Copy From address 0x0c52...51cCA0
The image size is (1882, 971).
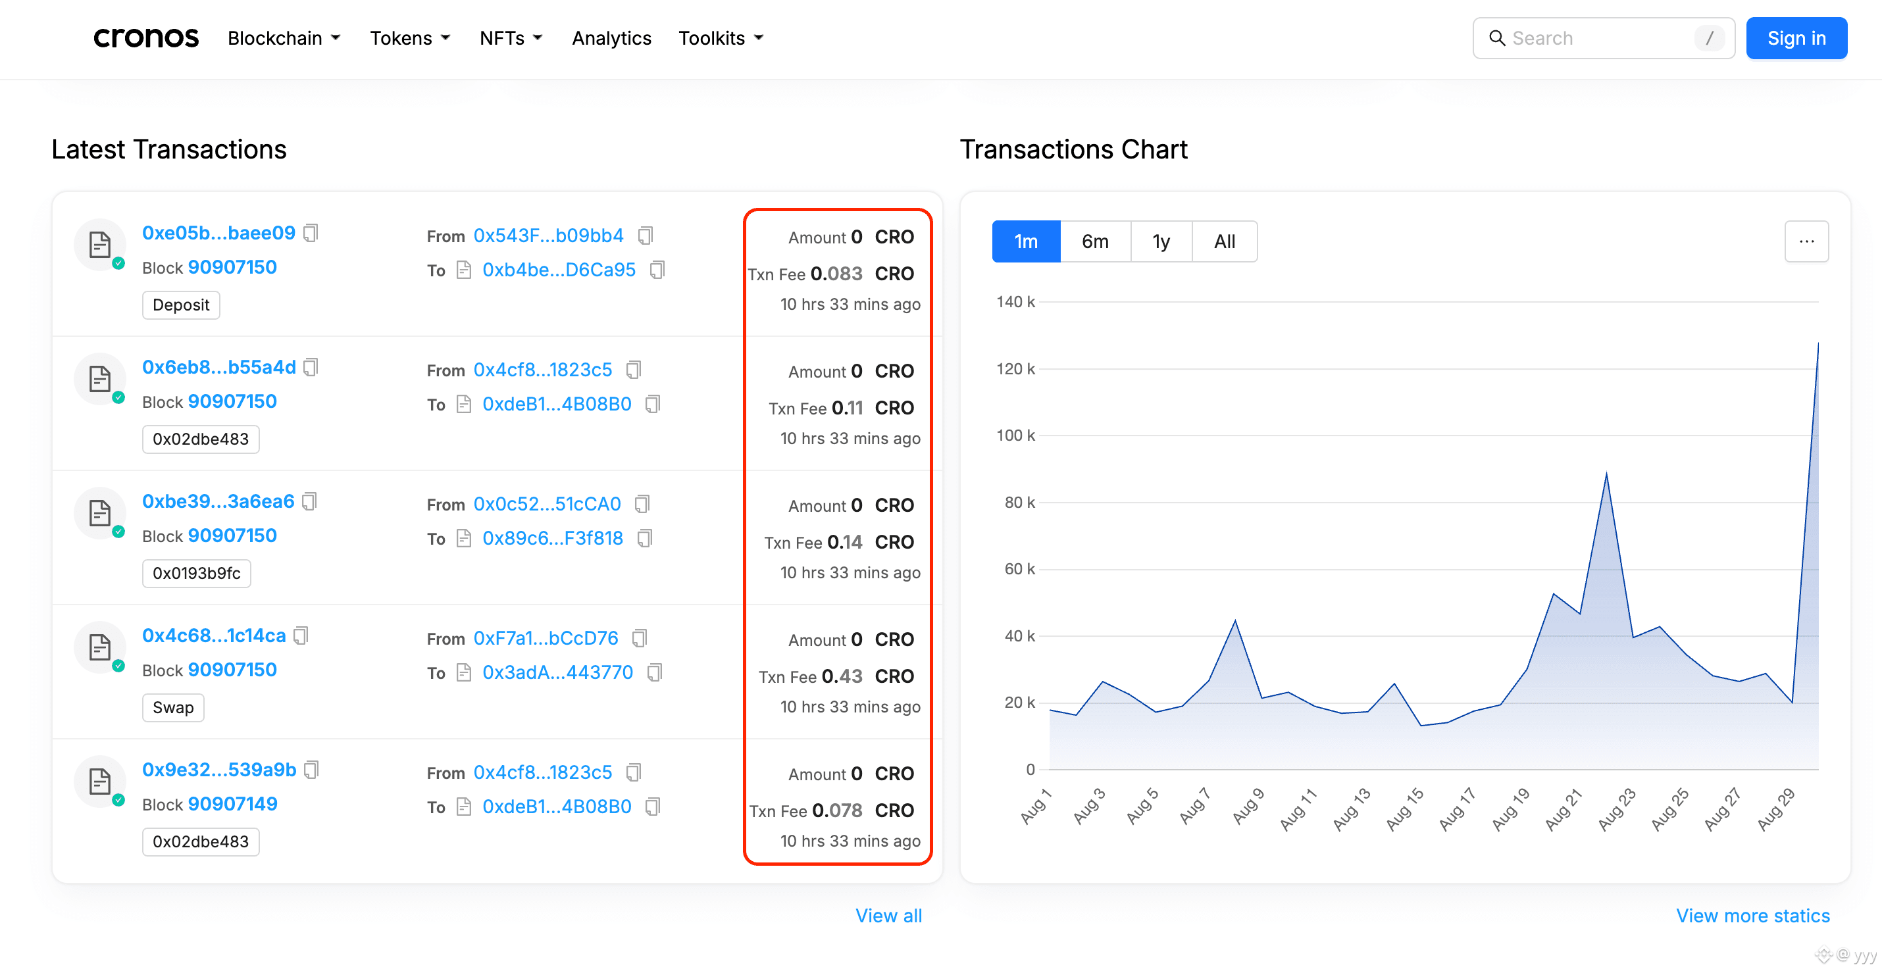click(x=642, y=504)
